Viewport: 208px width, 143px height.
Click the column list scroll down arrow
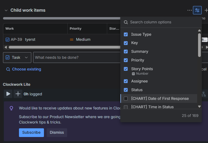199,106
